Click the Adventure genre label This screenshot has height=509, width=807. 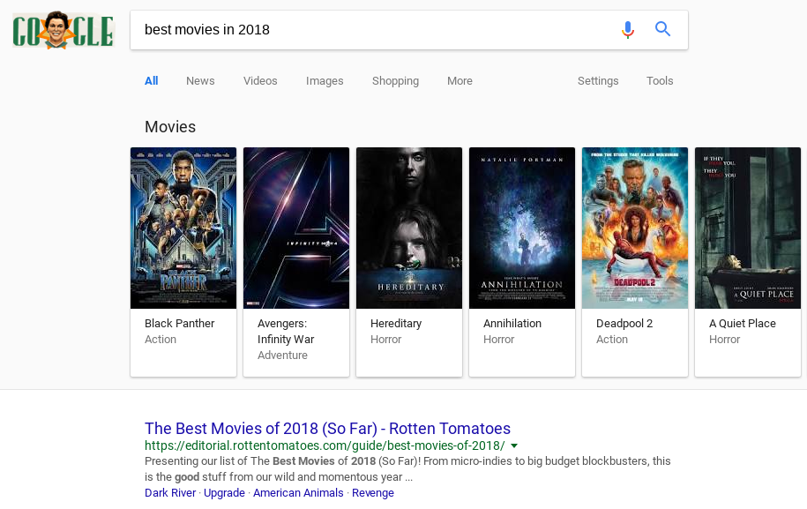(x=282, y=356)
